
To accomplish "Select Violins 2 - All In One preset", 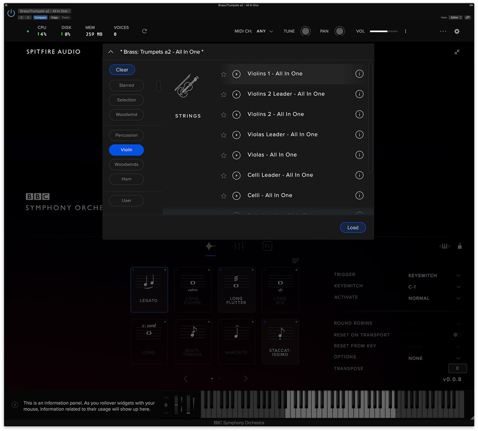I will tap(275, 114).
